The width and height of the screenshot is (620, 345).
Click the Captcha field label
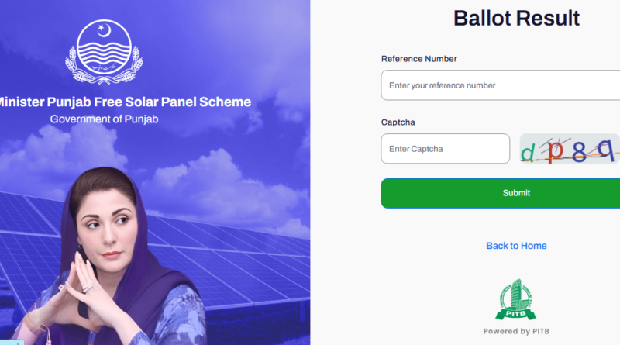[x=398, y=122]
